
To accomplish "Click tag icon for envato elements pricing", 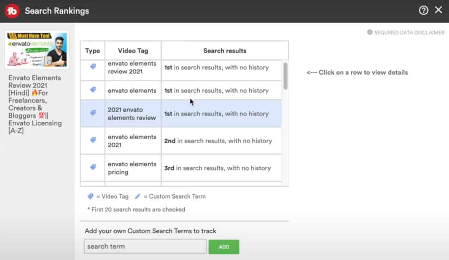I will coord(93,167).
